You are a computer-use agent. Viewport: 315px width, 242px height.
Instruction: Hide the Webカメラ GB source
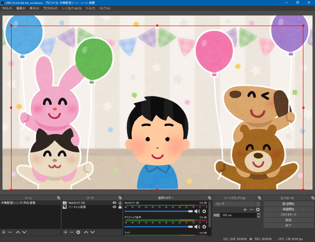click(114, 203)
